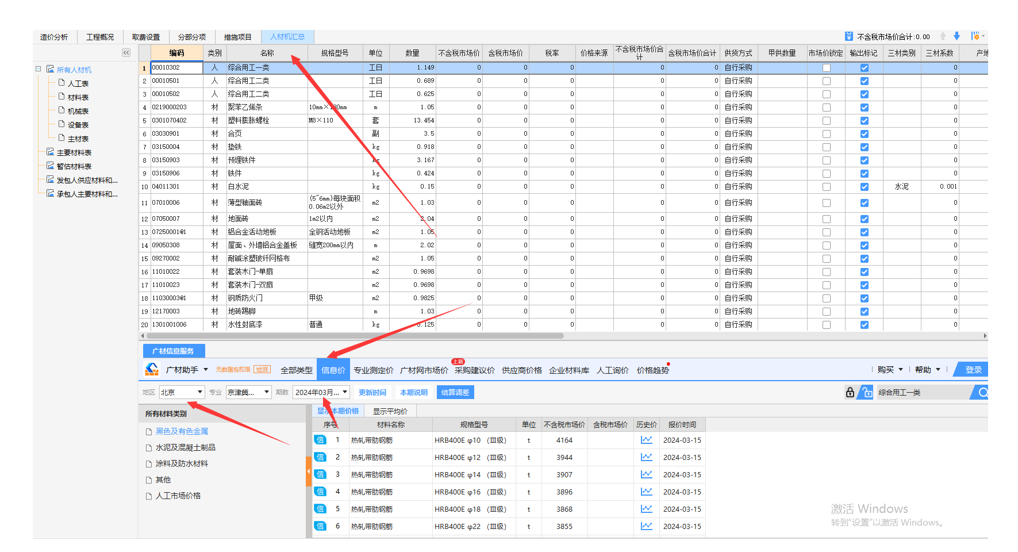The height and width of the screenshot is (552, 1018).
Task: Open history price chart for HRB400E φ16
Action: pos(647,492)
